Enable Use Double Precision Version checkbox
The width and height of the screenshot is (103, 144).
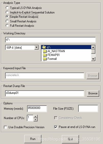tap(5, 127)
